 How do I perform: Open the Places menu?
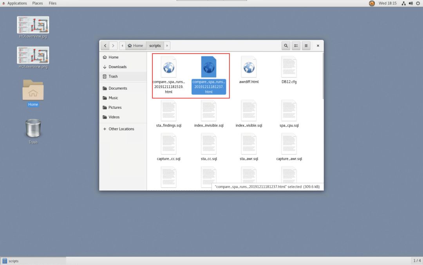(x=38, y=3)
